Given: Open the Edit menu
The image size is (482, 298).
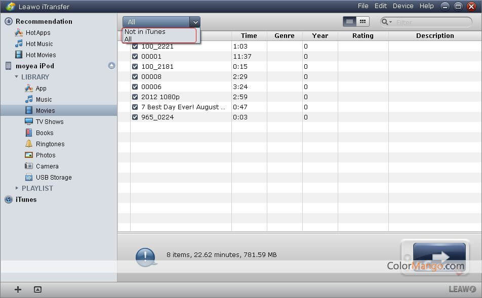Looking at the screenshot, I should tap(380, 6).
